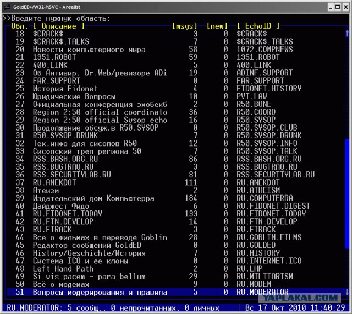This screenshot has width=352, height=314.
Task: Click the GoldED window title bar icon
Action: click(x=7, y=7)
